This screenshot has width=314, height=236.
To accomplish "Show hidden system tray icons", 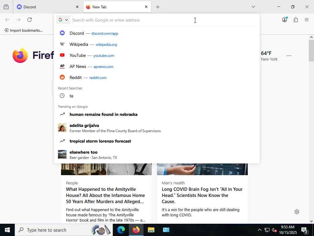I will pos(259,230).
